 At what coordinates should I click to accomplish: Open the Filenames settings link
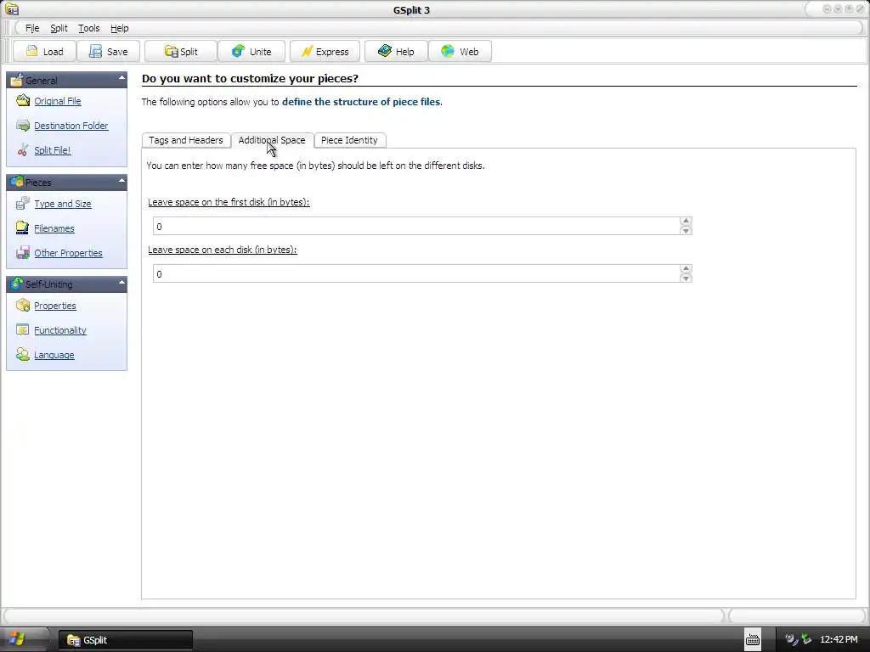54,228
